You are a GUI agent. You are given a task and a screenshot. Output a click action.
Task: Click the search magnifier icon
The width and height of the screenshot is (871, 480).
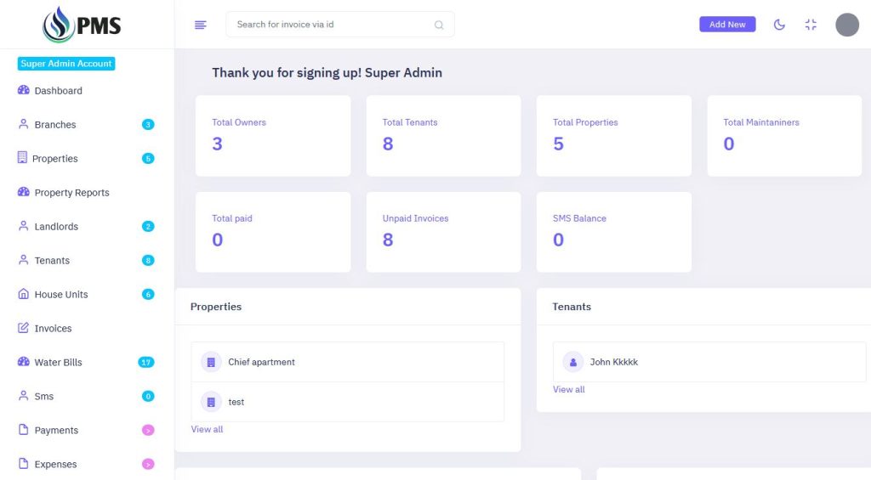coord(439,25)
